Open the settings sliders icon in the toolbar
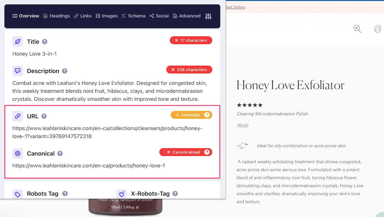Viewport: 384px width, 217px height. (208, 16)
